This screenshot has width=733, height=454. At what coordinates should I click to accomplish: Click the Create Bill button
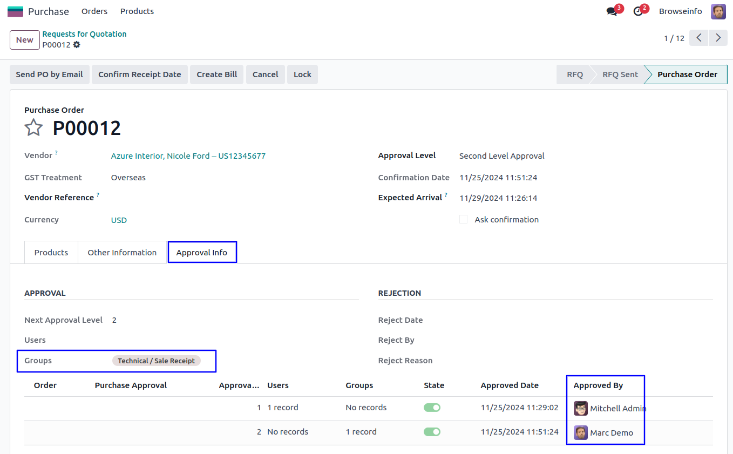pyautogui.click(x=216, y=74)
